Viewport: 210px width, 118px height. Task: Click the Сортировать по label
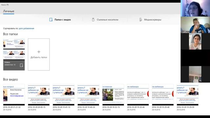[x=10, y=29]
